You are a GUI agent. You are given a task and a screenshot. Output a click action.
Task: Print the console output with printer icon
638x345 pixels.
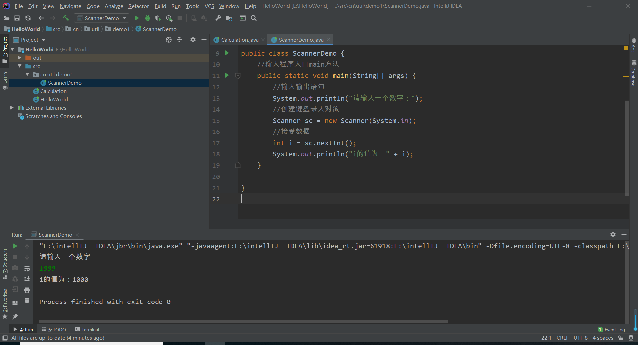tap(27, 290)
